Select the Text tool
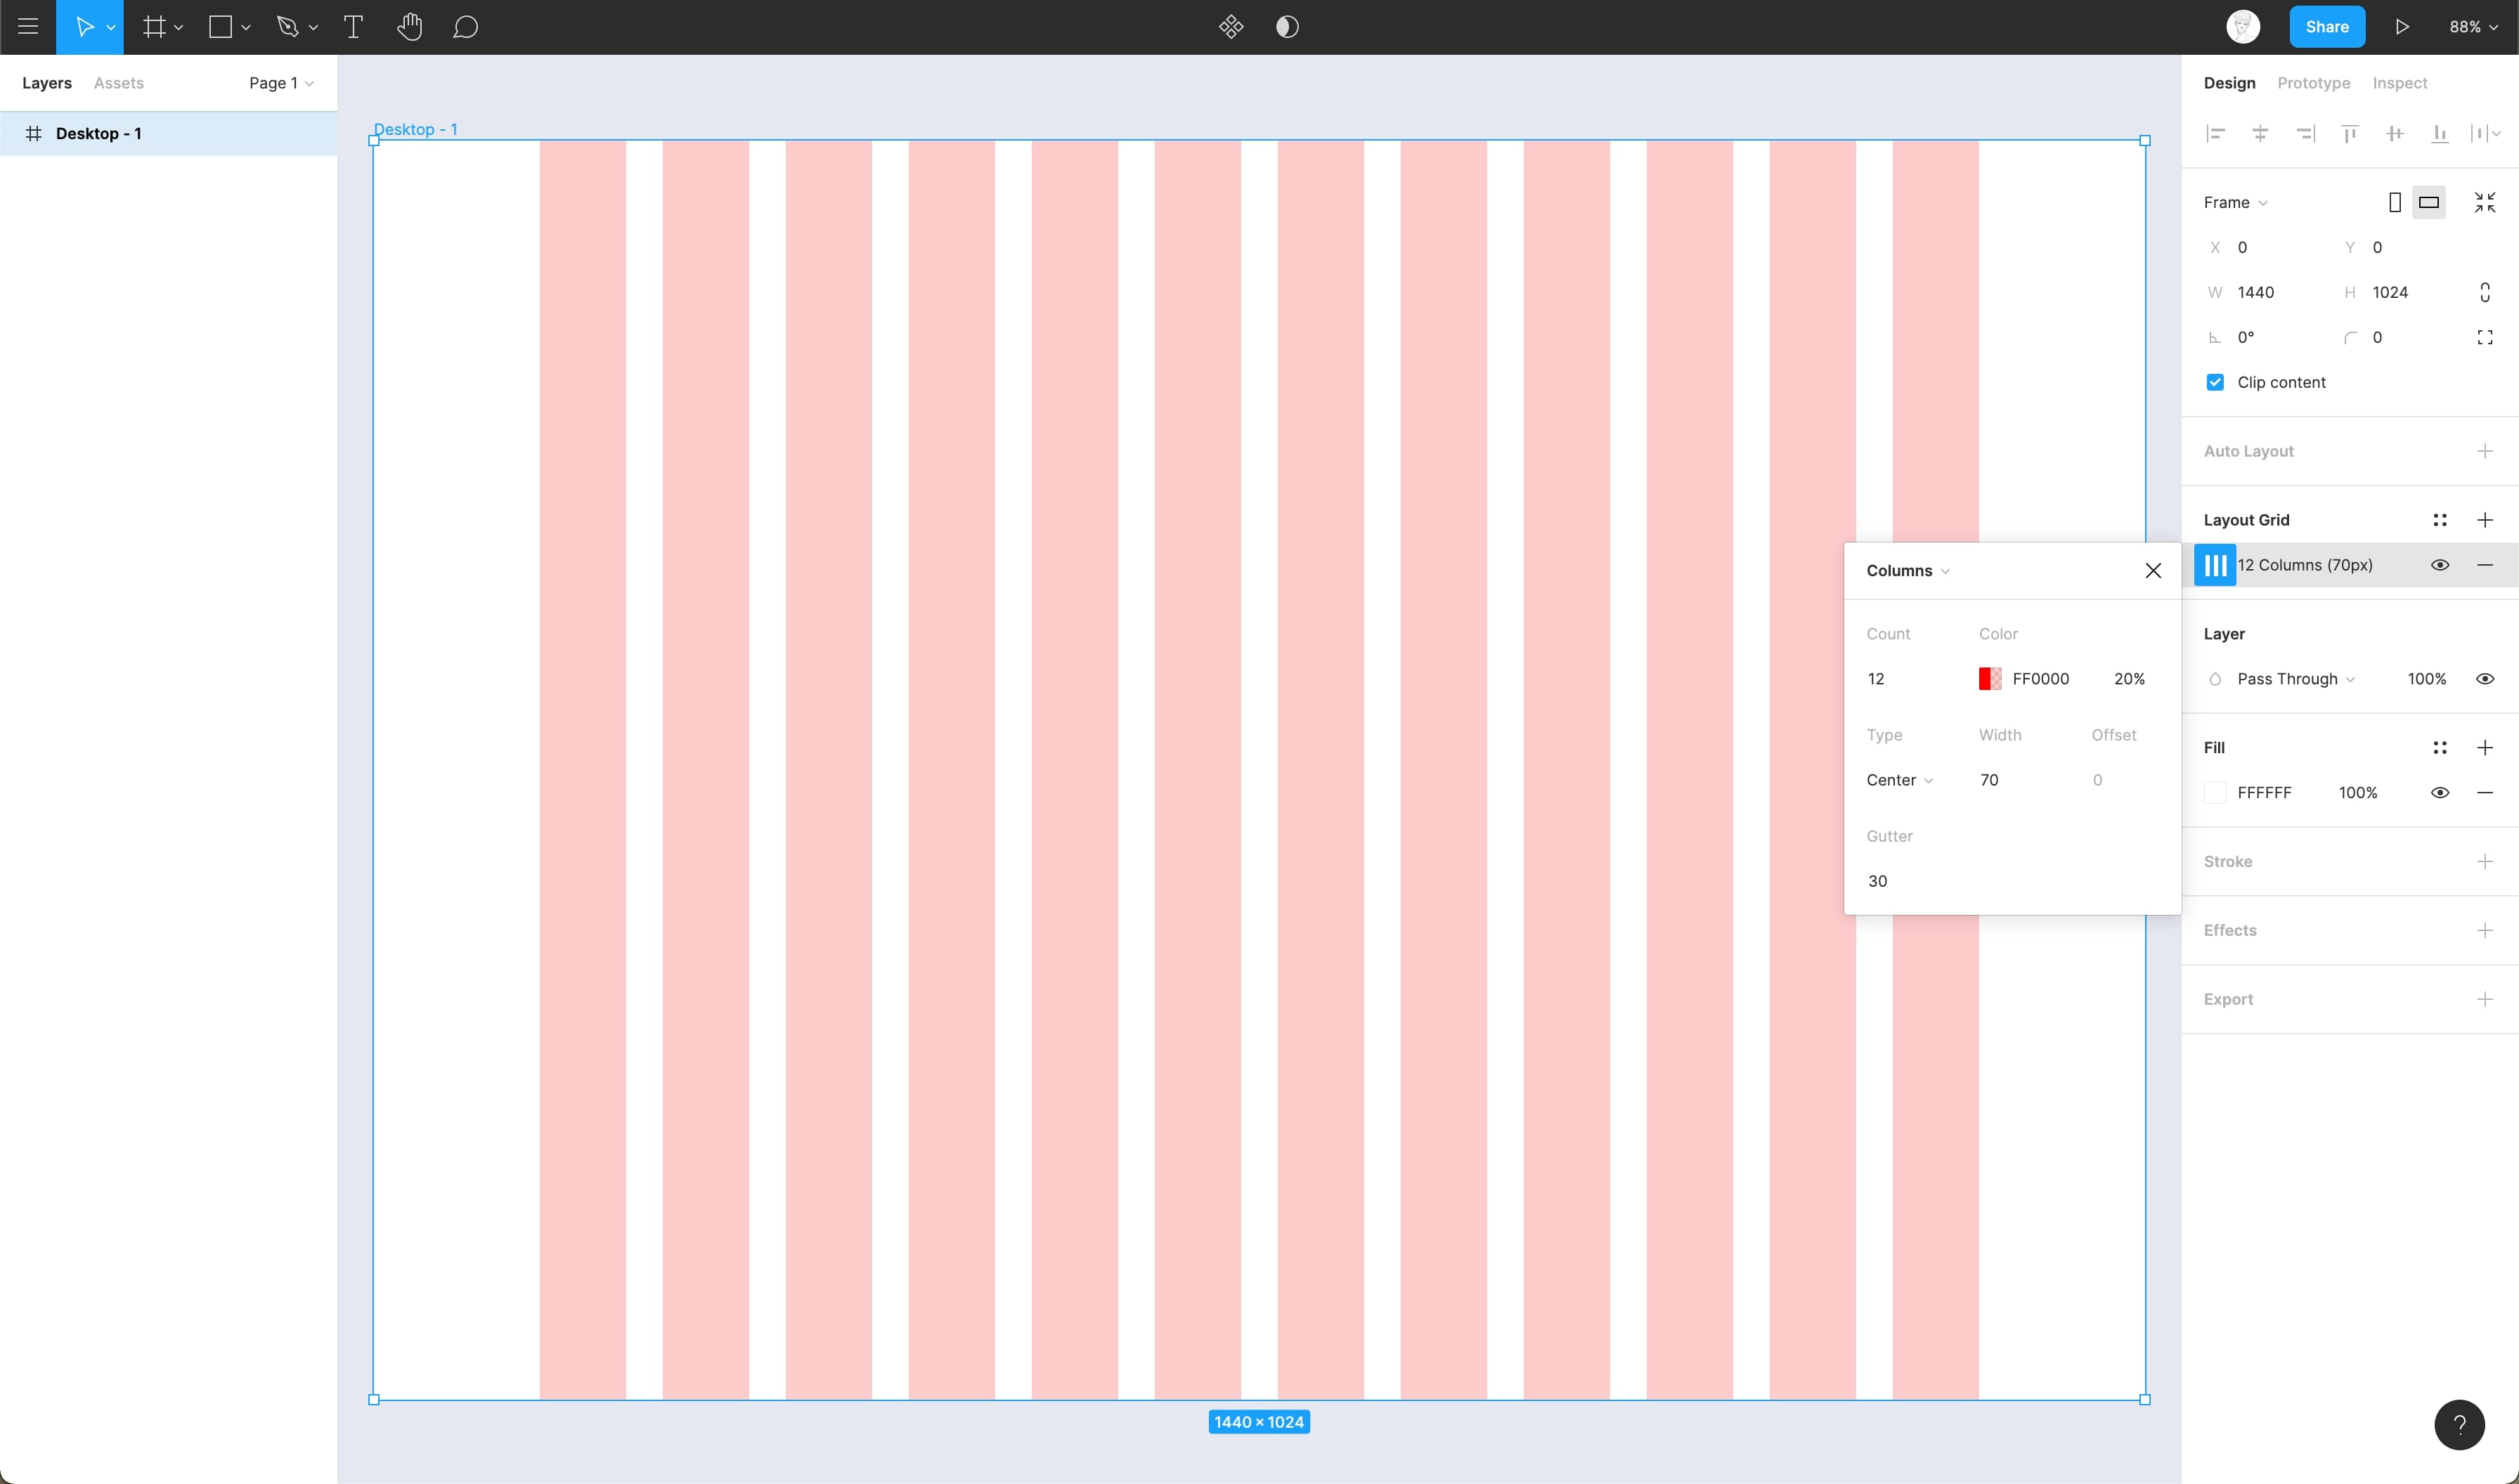 point(351,27)
